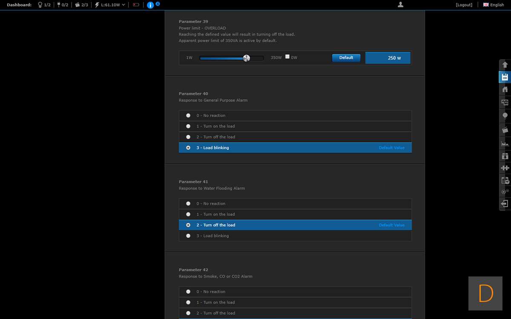The image size is (511, 319).
Task: Click the scroll-to-top arrow in sidebar
Action: click(x=505, y=65)
